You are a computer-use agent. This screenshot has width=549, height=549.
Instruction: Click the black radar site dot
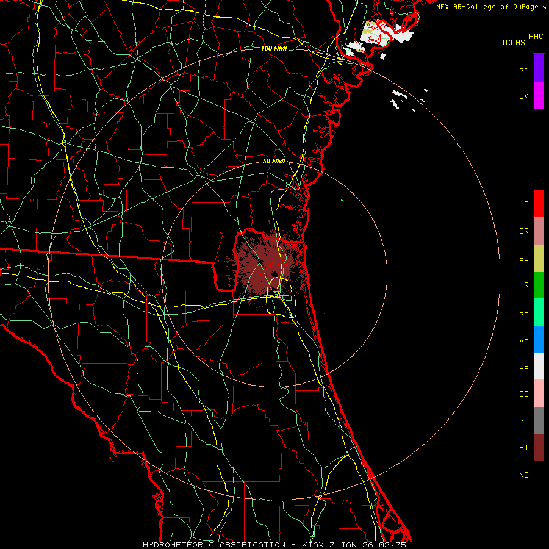click(274, 273)
